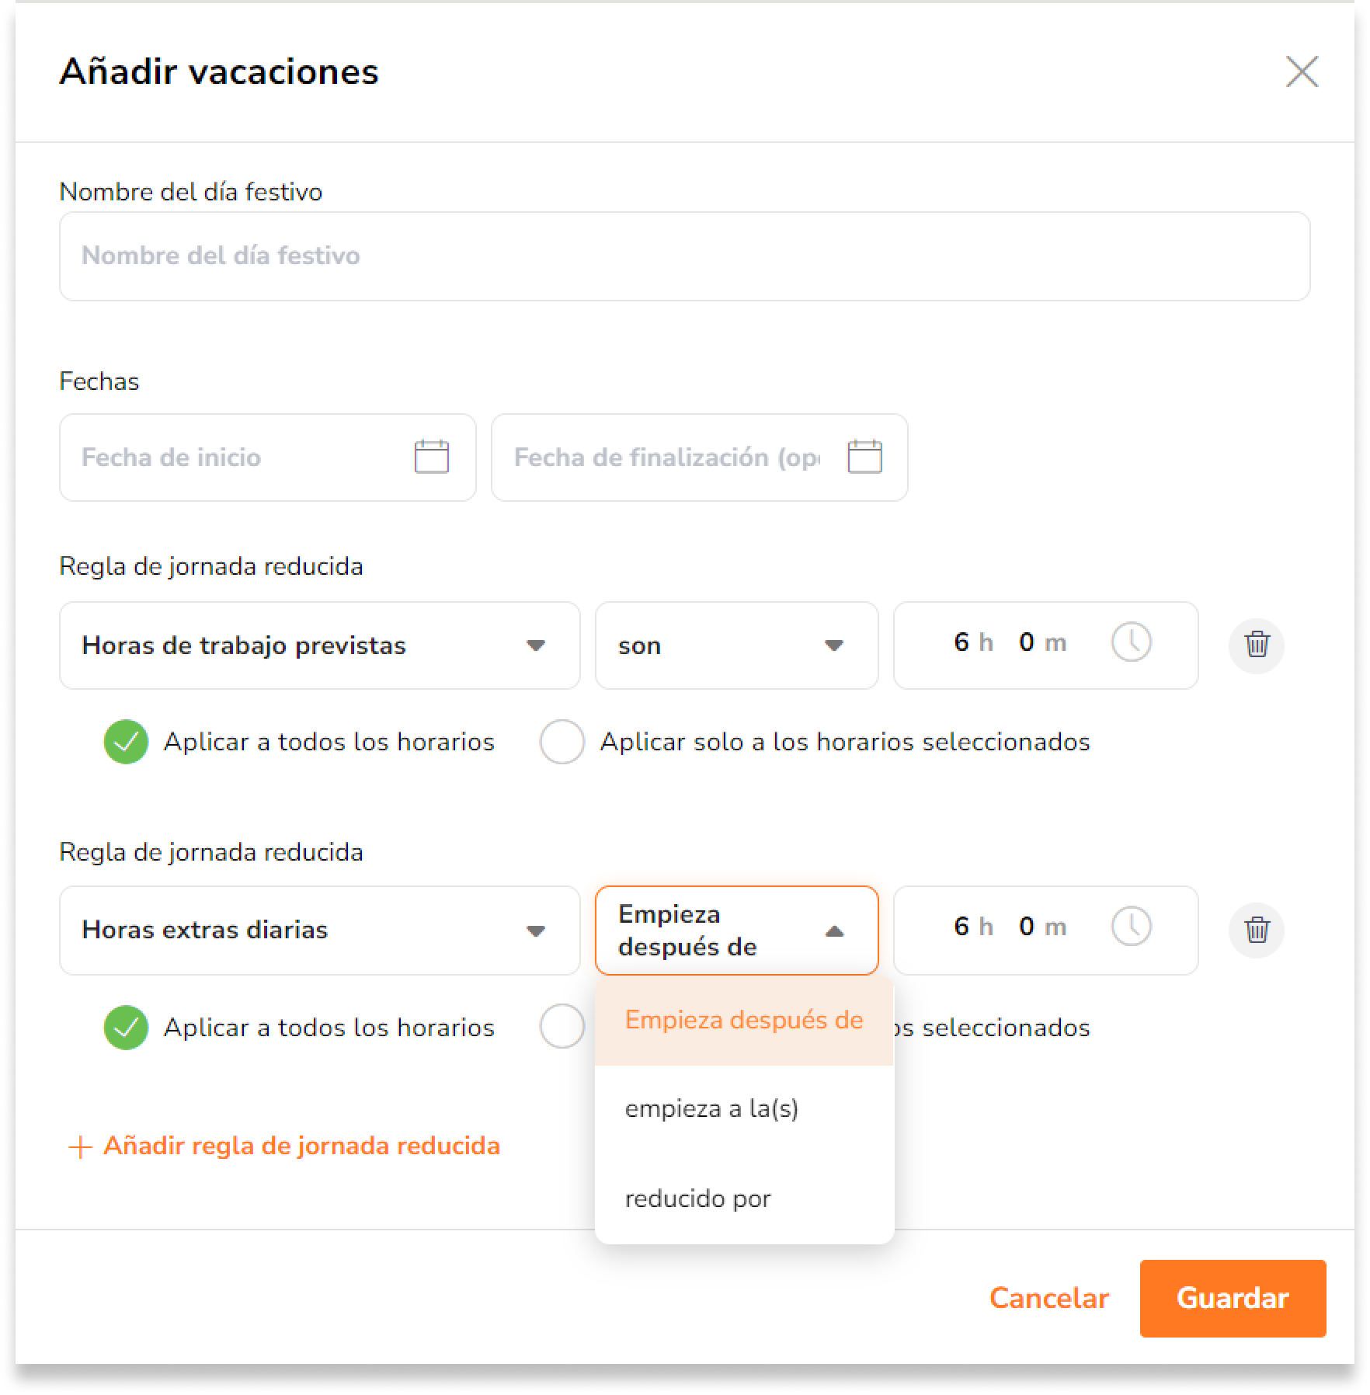The height and width of the screenshot is (1395, 1370).
Task: Select first Aplicar a todos los horarios
Action: 126,742
